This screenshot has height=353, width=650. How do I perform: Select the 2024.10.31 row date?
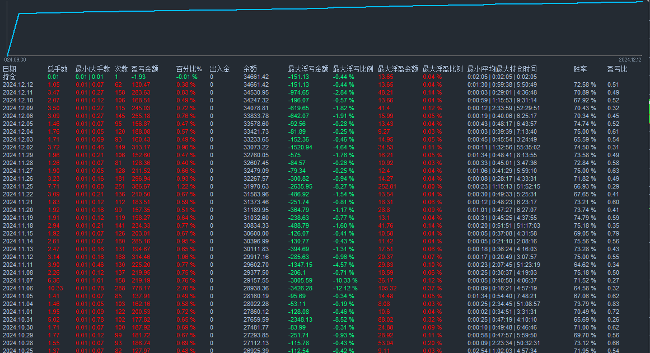[x=18, y=319]
